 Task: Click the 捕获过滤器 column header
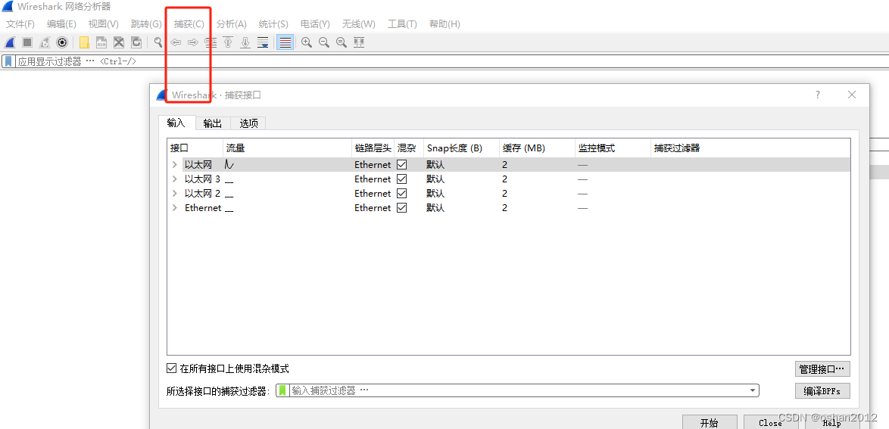click(x=750, y=148)
